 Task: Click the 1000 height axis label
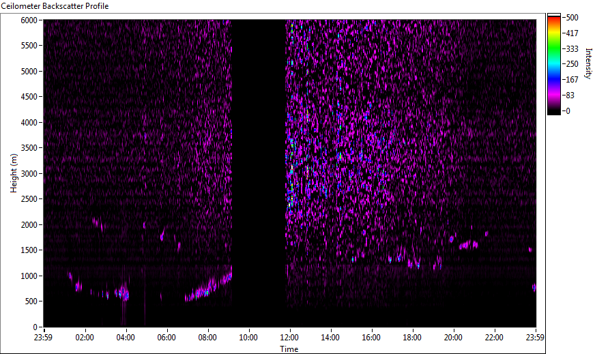[x=29, y=276]
